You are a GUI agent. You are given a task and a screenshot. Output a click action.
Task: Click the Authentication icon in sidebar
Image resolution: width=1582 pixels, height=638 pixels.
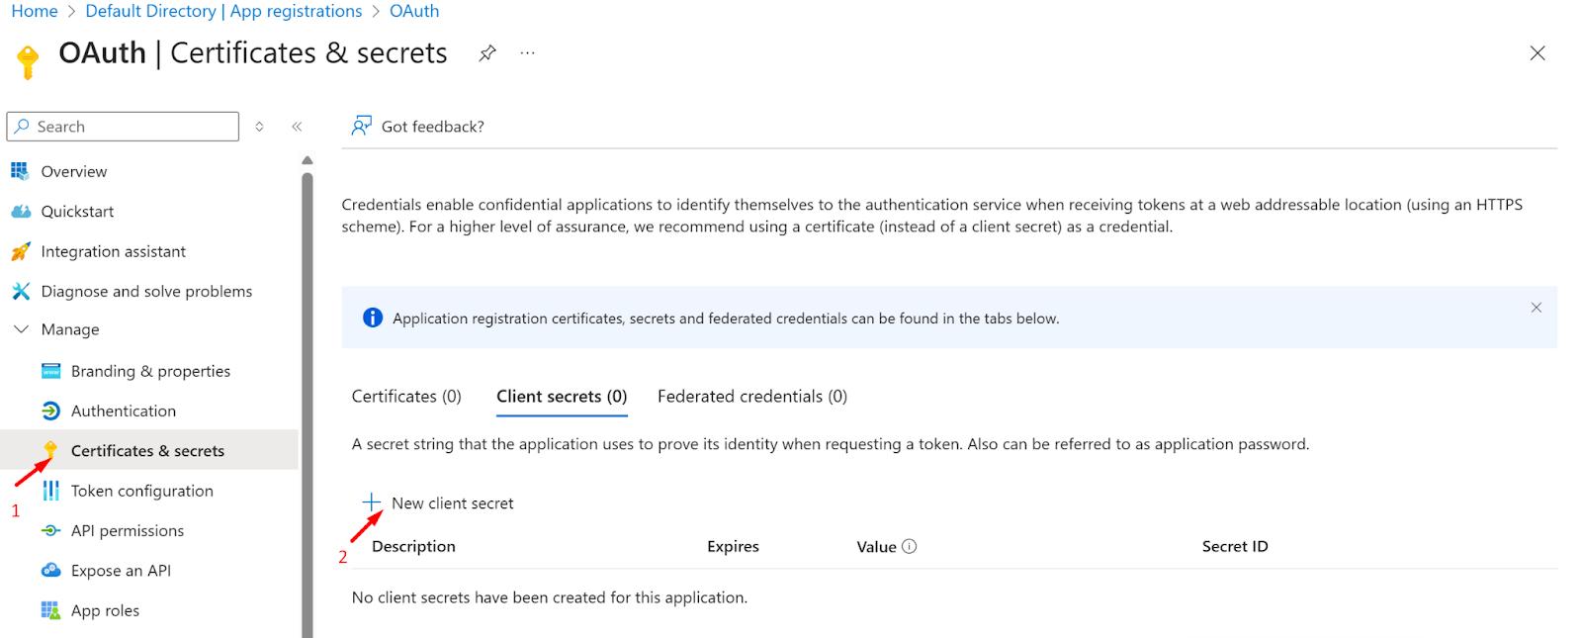click(x=51, y=410)
